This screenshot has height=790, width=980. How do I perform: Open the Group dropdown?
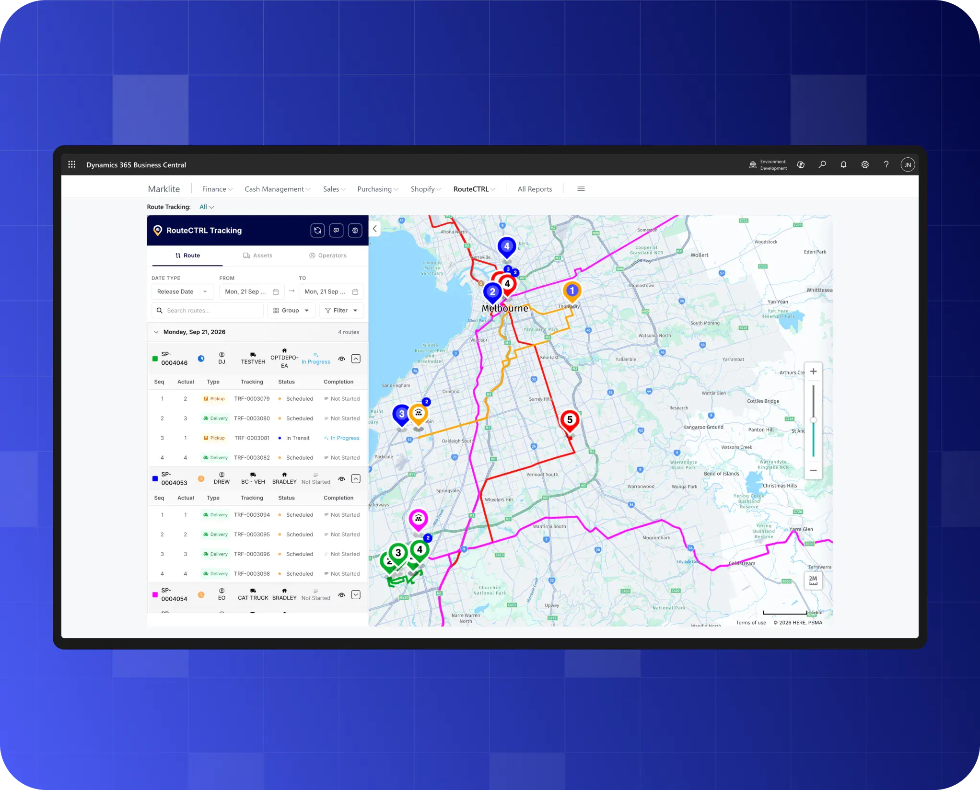pyautogui.click(x=291, y=311)
